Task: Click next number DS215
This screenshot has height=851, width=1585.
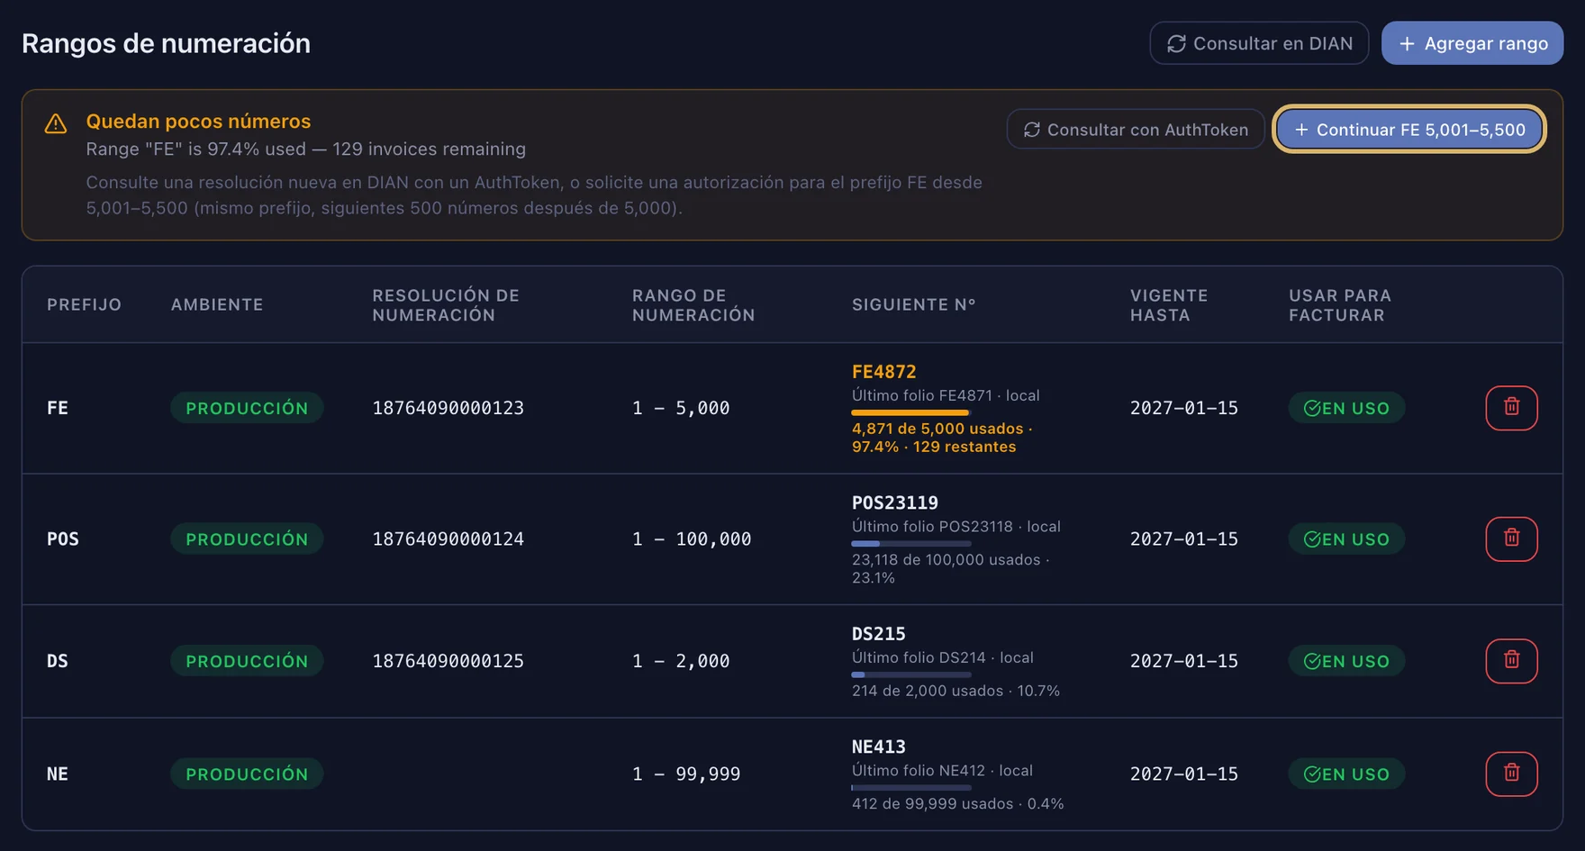Action: pyautogui.click(x=878, y=633)
